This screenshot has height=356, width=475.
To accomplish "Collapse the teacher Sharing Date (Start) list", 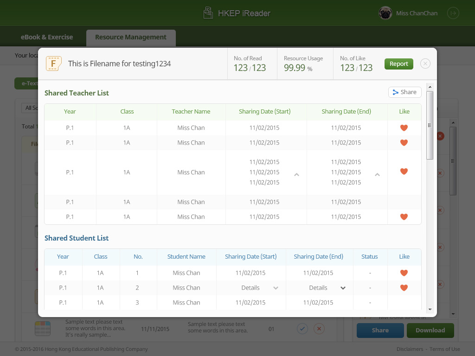I will [x=297, y=175].
